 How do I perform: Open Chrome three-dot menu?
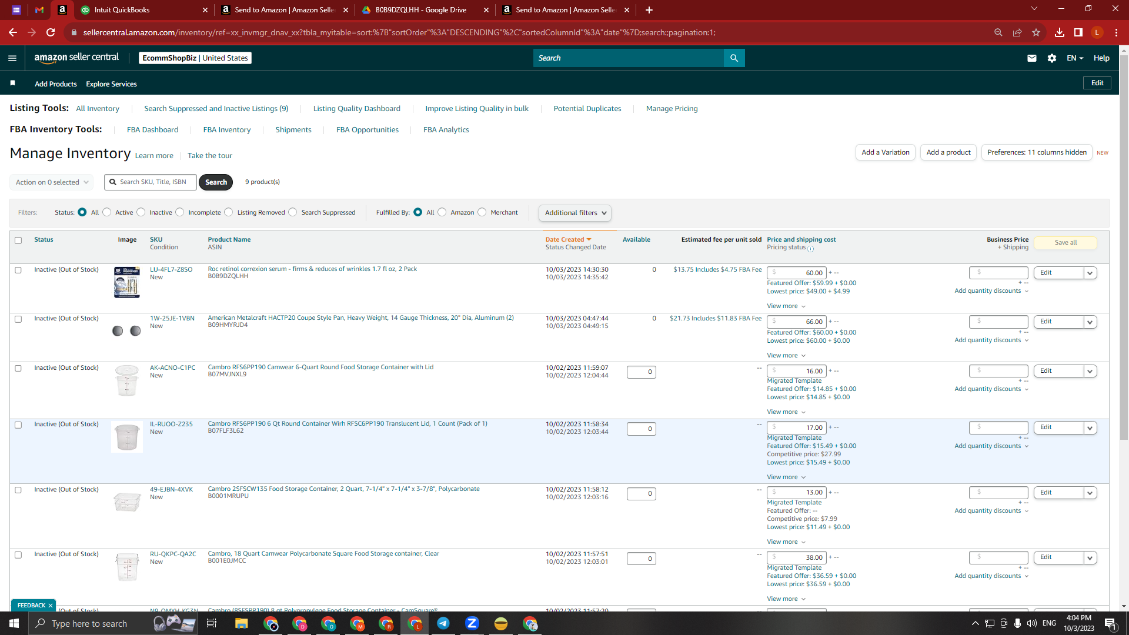point(1116,32)
